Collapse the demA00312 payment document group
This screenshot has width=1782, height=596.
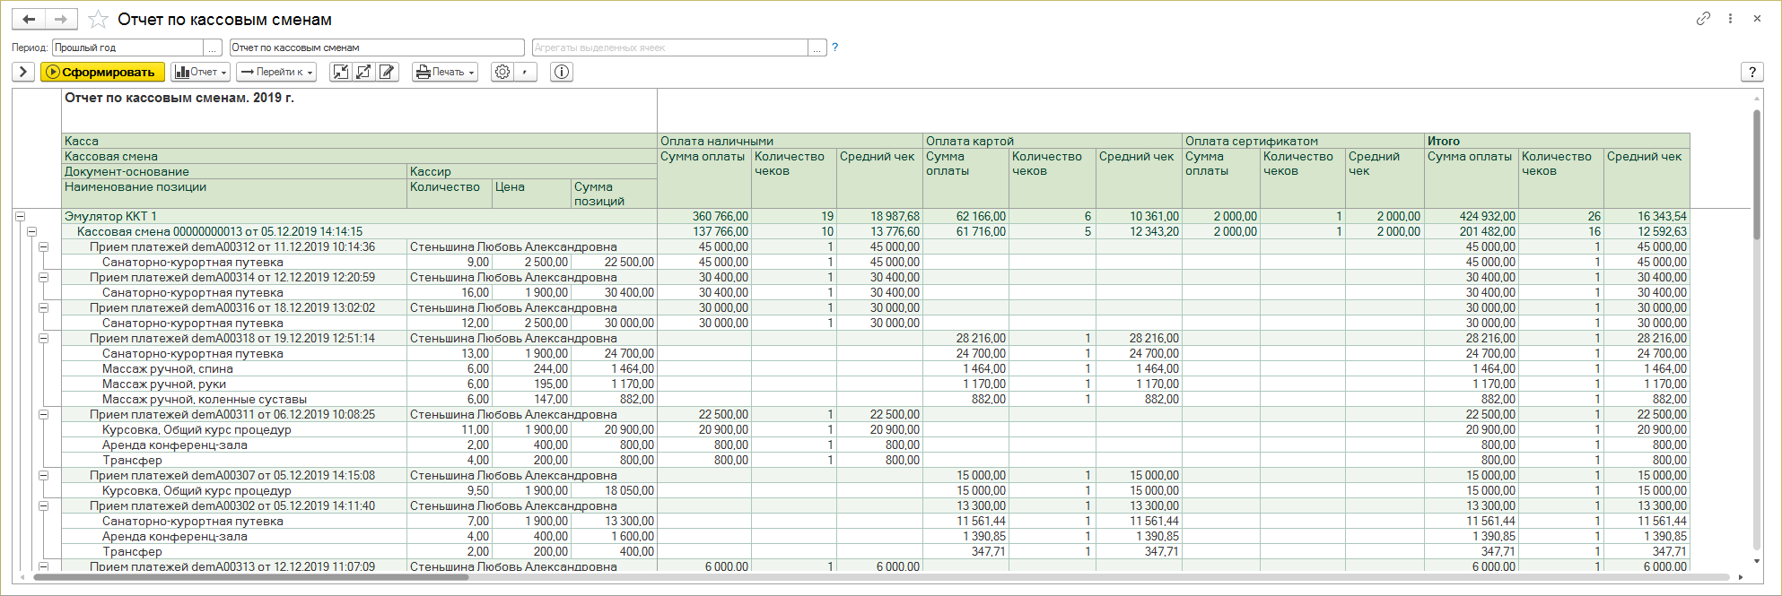pos(43,246)
